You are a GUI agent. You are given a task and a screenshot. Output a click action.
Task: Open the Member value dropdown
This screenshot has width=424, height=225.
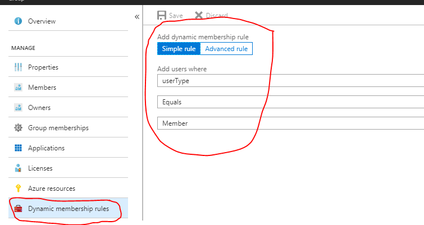[290, 123]
